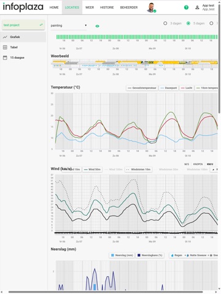This screenshot has width=221, height=294.
Task: Toggle the green eye visibility icon
Action: [x=98, y=26]
